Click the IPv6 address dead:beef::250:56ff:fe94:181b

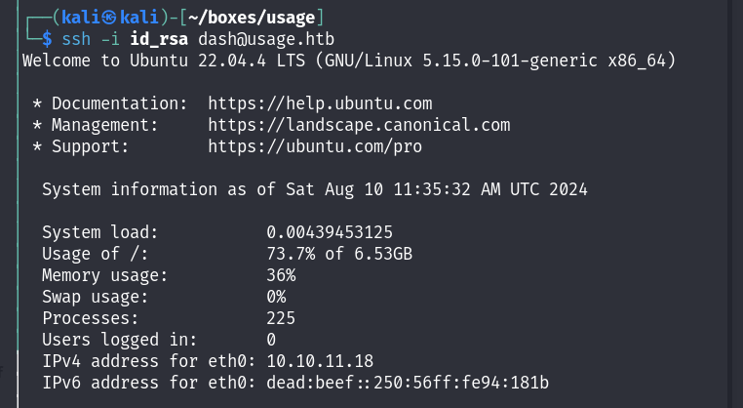(x=408, y=383)
